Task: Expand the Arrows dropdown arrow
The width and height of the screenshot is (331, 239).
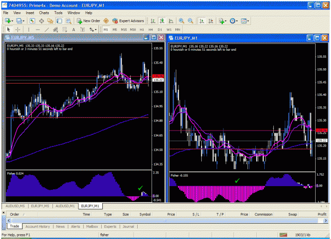Action: (96, 30)
